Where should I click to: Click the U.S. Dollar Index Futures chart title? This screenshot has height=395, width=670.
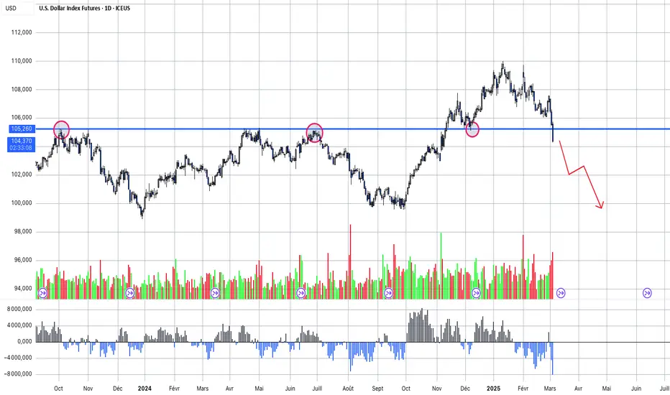[x=85, y=8]
